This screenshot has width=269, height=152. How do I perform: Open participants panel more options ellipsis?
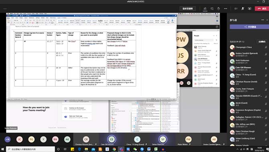[263, 20]
